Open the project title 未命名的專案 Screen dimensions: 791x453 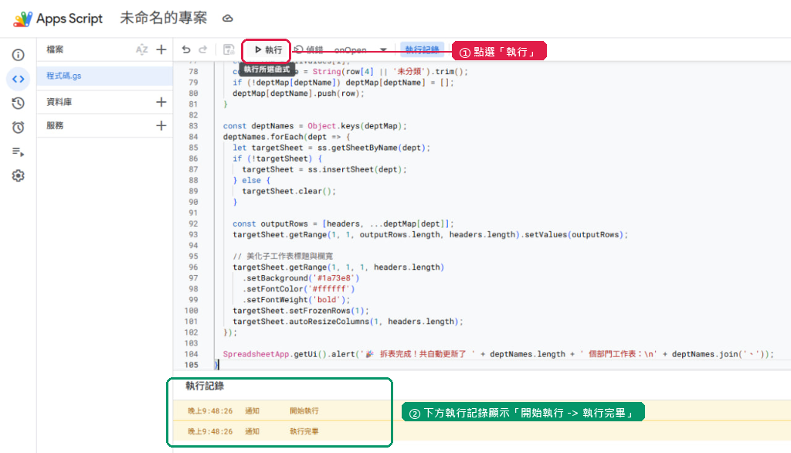point(164,19)
